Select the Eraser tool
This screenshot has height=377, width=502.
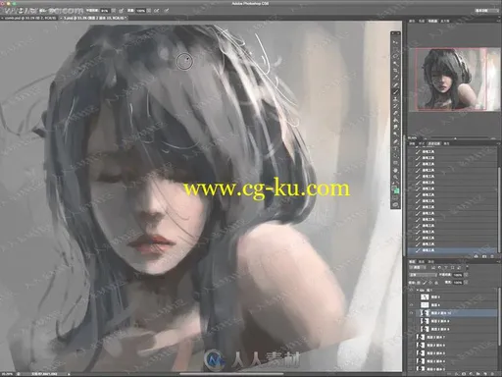(395, 113)
